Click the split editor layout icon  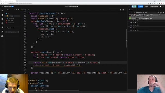click(x=121, y=10)
